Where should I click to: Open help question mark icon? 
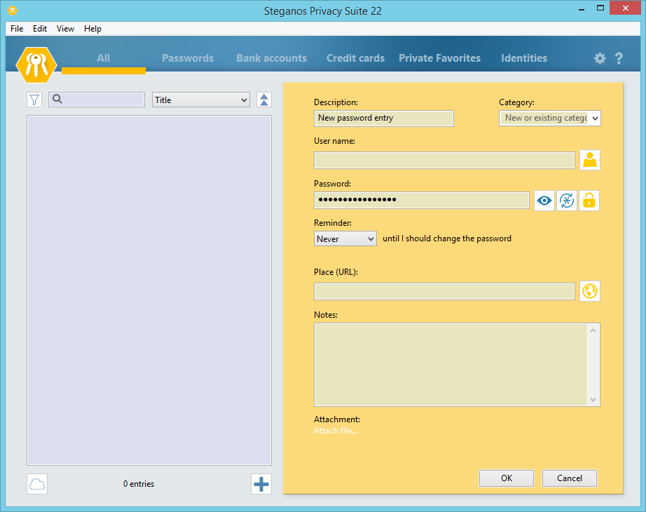coord(619,58)
